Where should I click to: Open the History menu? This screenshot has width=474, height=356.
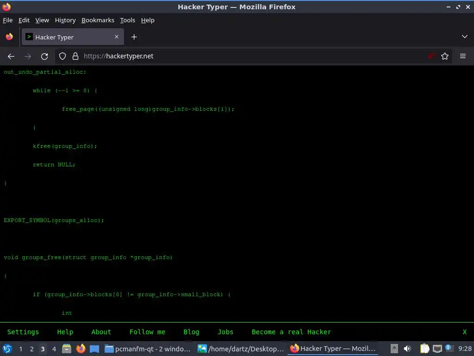tap(65, 20)
